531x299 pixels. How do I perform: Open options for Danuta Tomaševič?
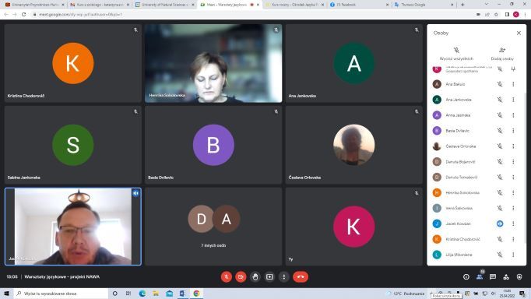tap(513, 177)
